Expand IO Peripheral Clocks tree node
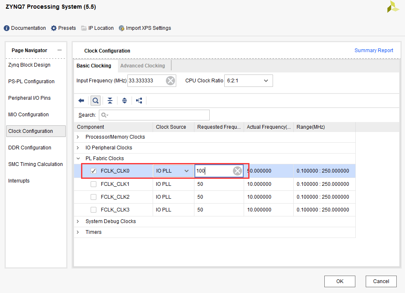Viewport: 405px width, 293px height. [x=78, y=147]
